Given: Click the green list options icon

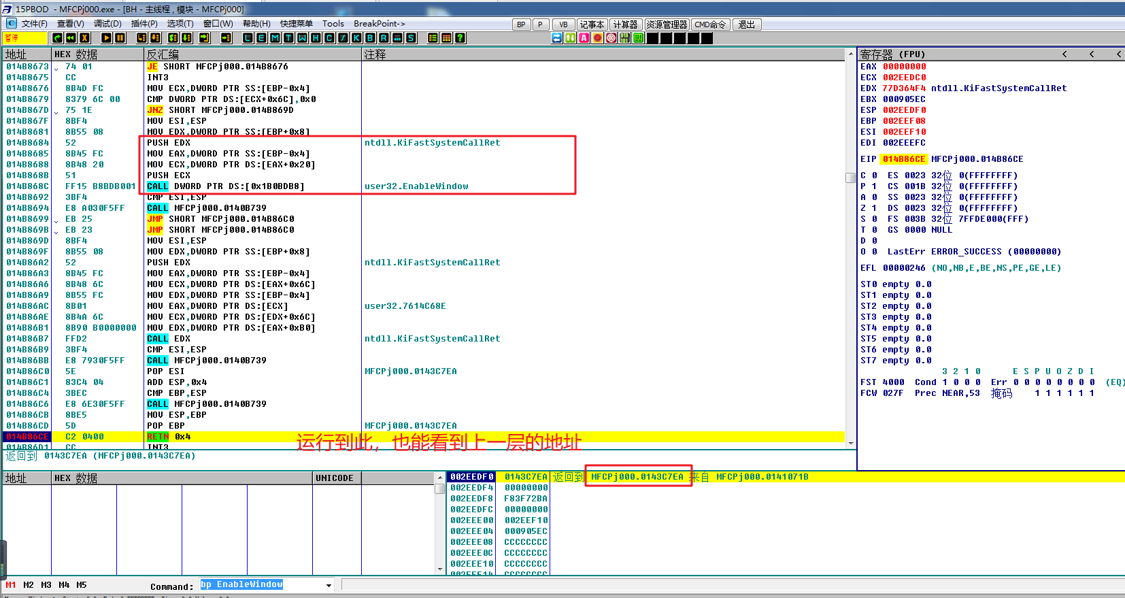Looking at the screenshot, I should pos(433,38).
